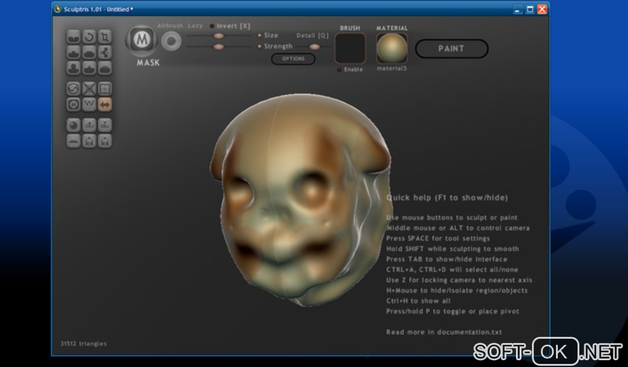Viewport: 628px width, 367px height.
Task: Open the material5 sphere preview
Action: (x=392, y=49)
